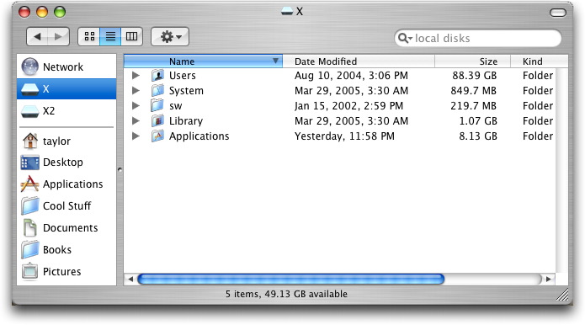Switch to list view

(110, 36)
